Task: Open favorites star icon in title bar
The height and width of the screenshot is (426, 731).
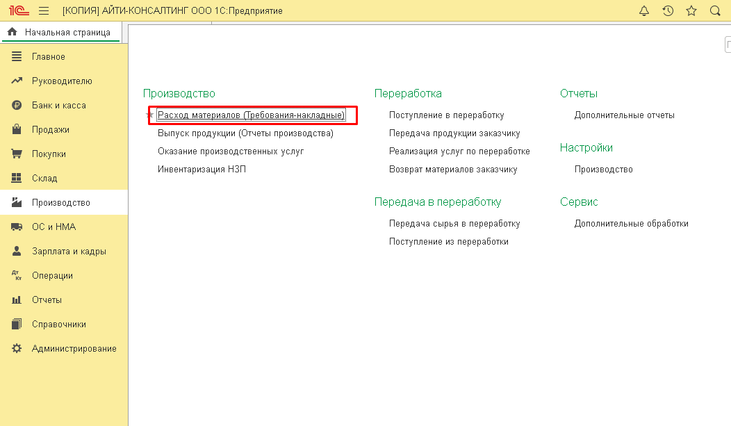Action: 691,11
